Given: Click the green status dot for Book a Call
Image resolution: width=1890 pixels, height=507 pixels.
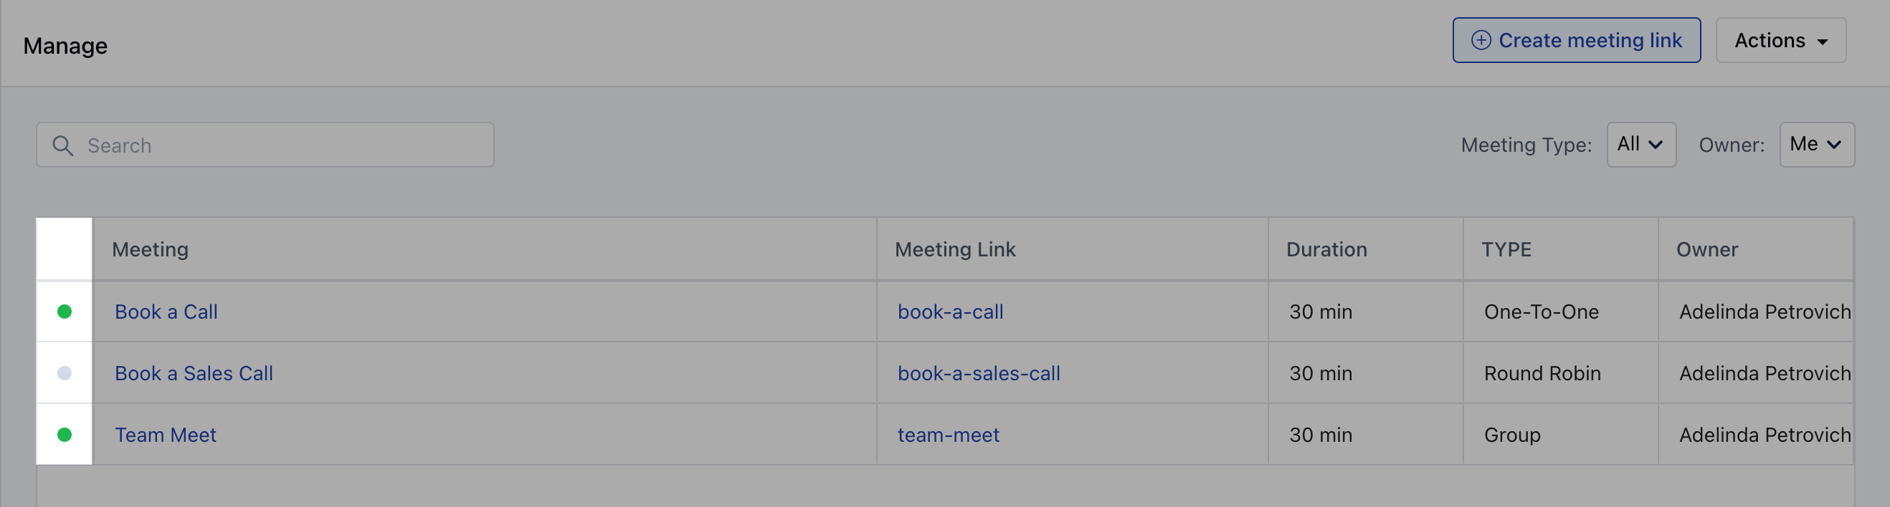Looking at the screenshot, I should (65, 312).
